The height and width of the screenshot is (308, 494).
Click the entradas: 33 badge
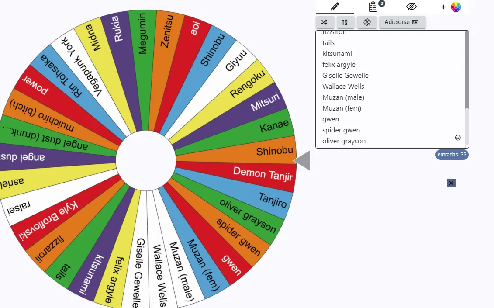452,155
